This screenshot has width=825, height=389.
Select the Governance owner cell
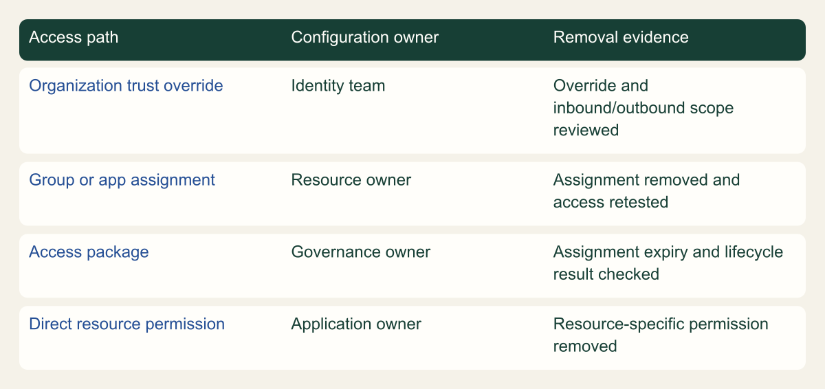pos(361,252)
